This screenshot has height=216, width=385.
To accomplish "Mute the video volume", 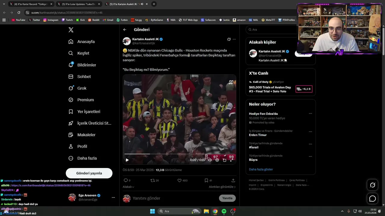I will [210, 160].
